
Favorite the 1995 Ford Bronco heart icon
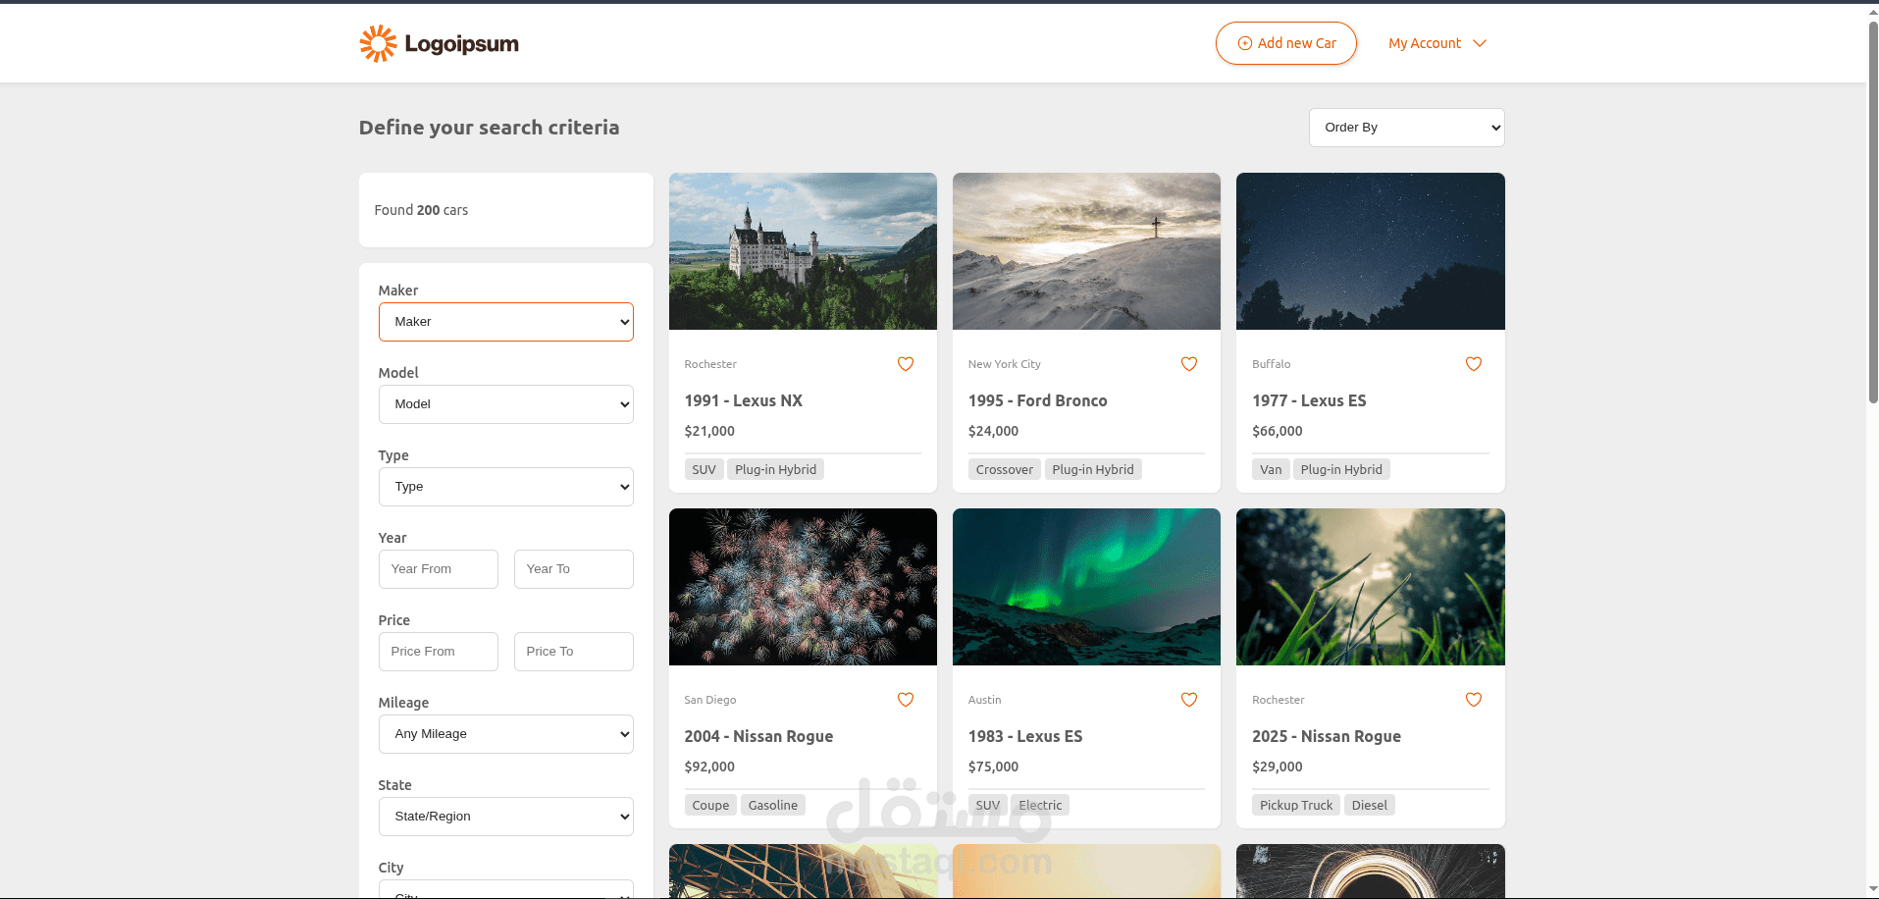pos(1189,364)
